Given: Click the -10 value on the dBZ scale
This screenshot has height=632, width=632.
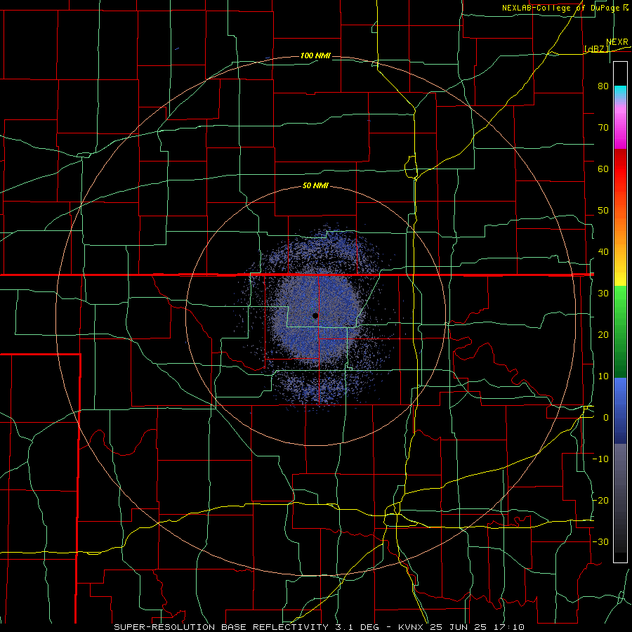Looking at the screenshot, I should tap(600, 459).
